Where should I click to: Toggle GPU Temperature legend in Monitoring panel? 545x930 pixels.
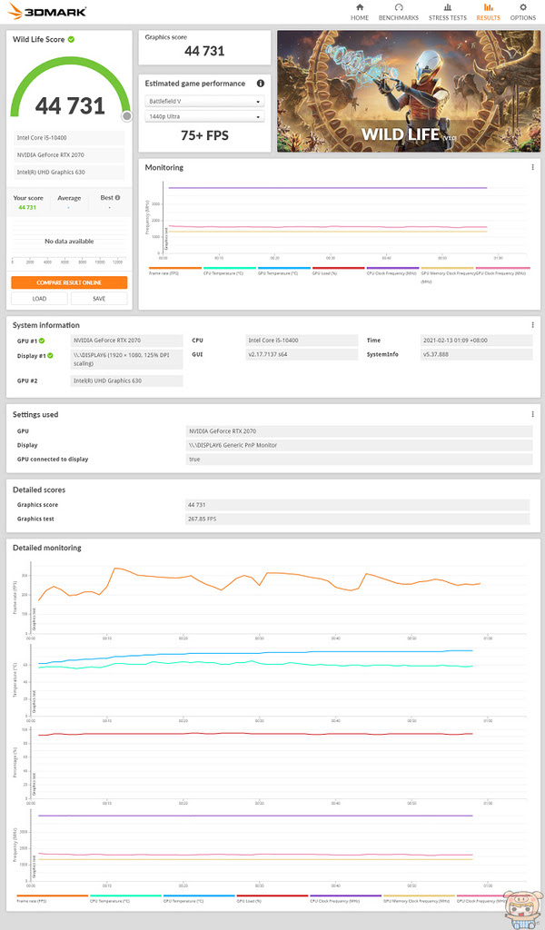284,271
